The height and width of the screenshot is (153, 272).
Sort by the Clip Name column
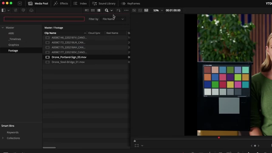(50, 33)
